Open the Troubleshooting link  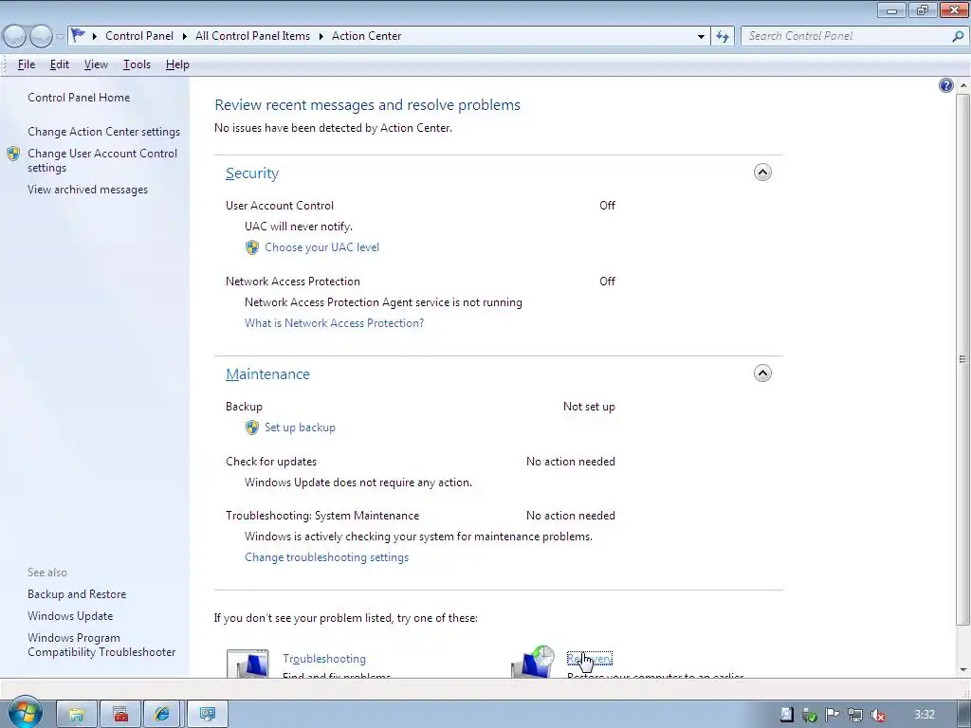click(x=324, y=659)
